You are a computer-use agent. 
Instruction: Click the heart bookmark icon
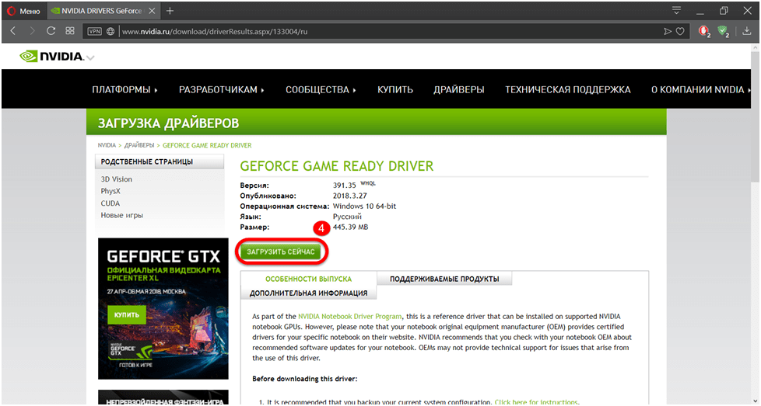tap(680, 32)
